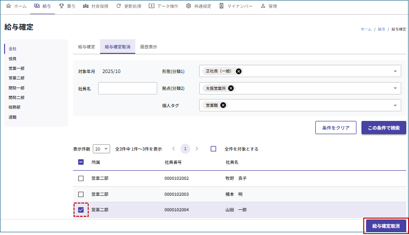This screenshot has width=409, height=235.
Task: Uncheck the row for 山田 一郎
Action: 81,210
